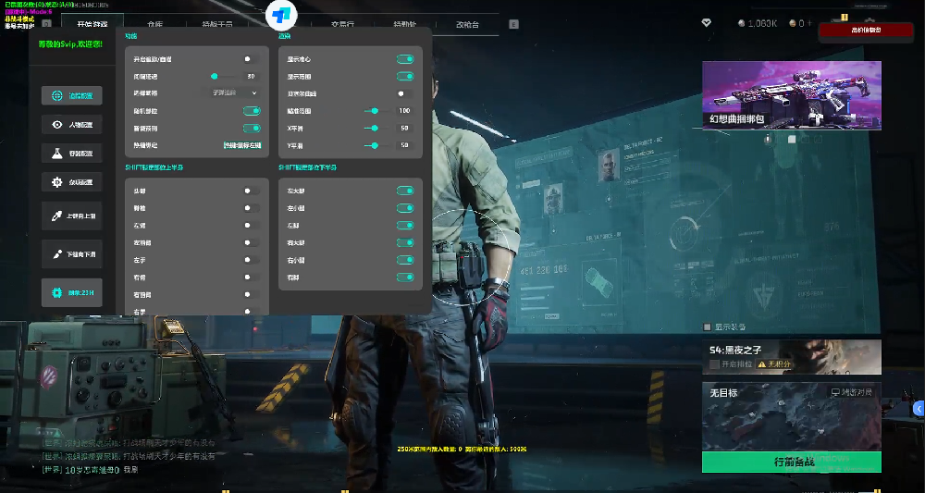Click the X平滑 value field showing 50

coord(405,128)
